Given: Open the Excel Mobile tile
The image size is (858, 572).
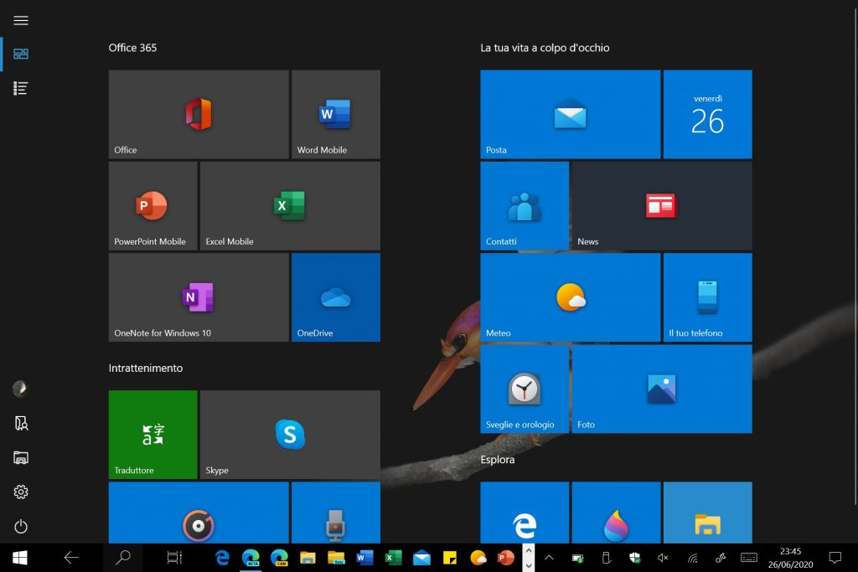Looking at the screenshot, I should click(x=290, y=205).
